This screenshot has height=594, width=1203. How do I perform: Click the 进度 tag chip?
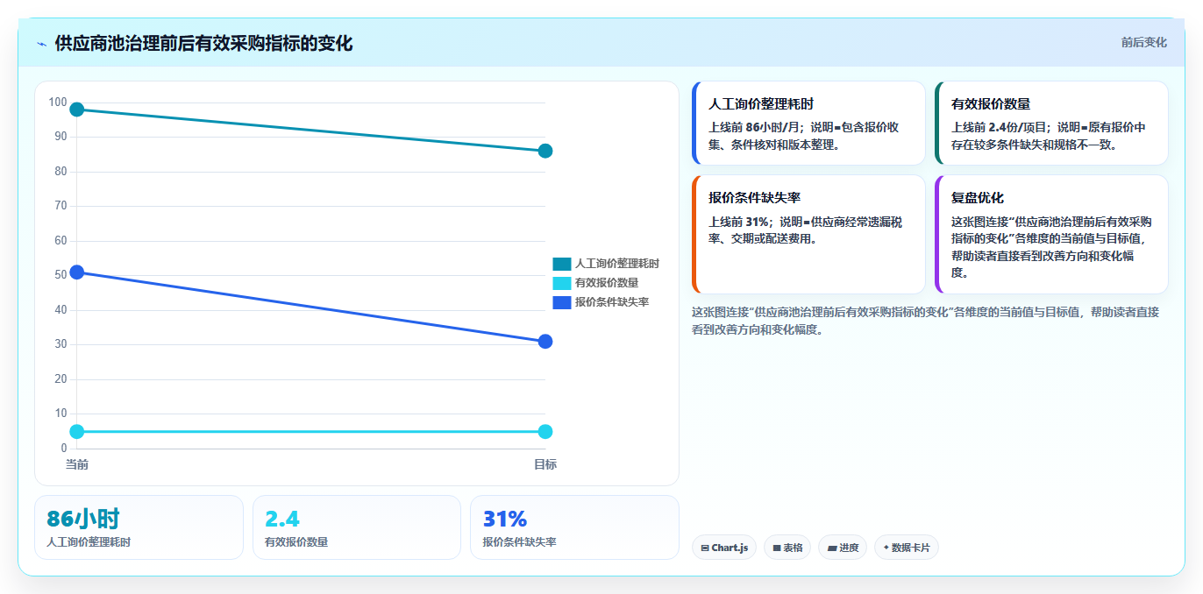843,548
